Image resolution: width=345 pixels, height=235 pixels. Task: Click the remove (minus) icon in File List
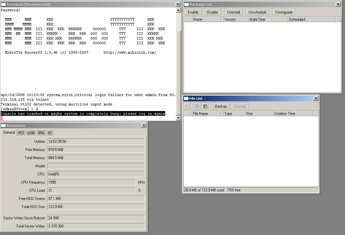187,106
